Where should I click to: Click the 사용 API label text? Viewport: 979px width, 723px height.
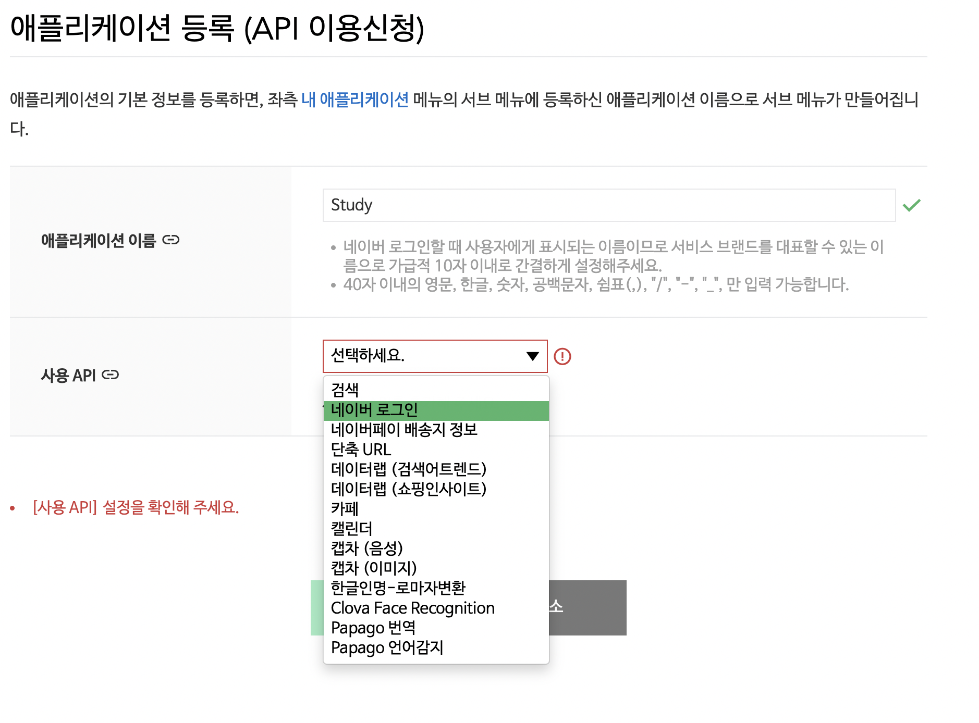click(68, 375)
